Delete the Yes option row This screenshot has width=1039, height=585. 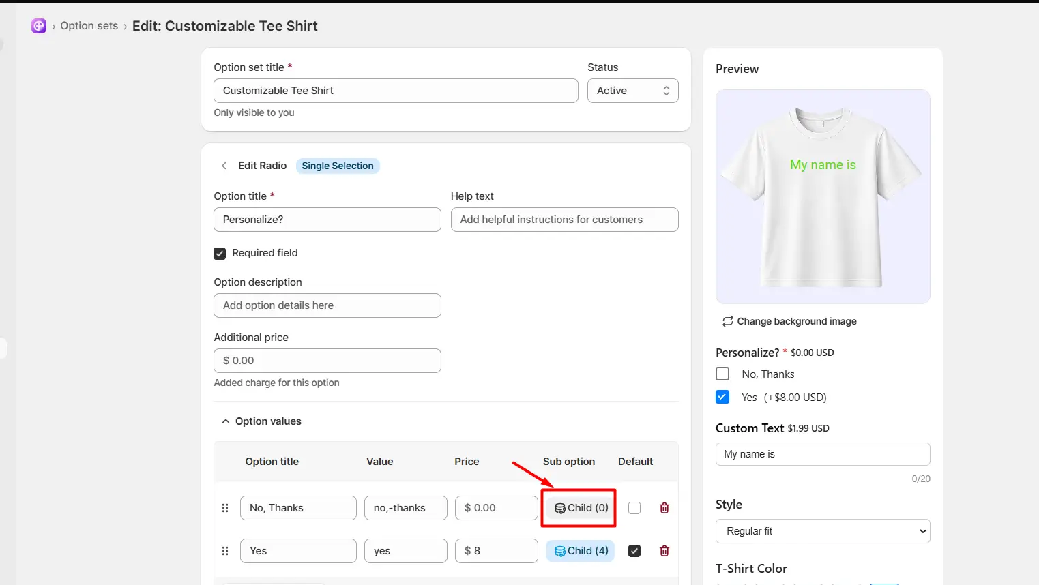tap(664, 551)
